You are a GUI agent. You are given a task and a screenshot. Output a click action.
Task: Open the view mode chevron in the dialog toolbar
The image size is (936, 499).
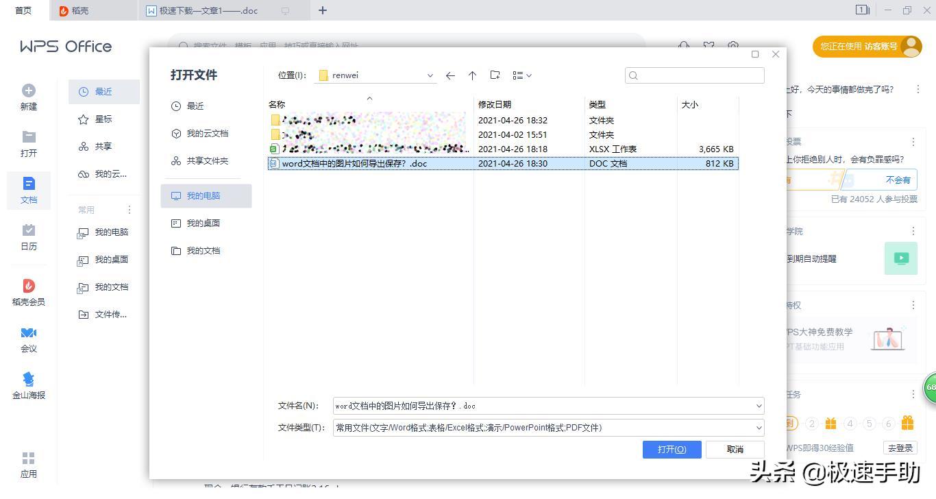click(528, 75)
